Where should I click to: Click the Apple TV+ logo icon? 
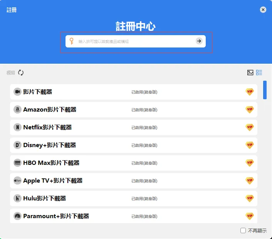point(17,181)
